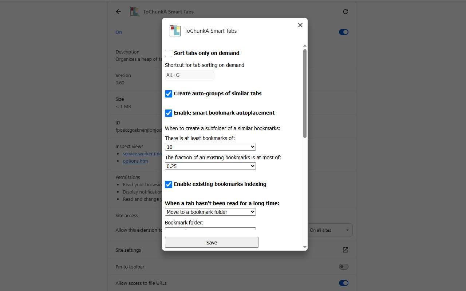Click the back arrow to return to extensions list
Screen dimensions: 466x291
click(x=118, y=11)
